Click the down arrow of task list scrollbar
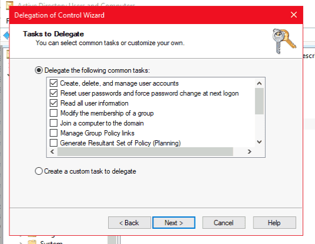Viewport: 315px width, 244px height. point(259,142)
